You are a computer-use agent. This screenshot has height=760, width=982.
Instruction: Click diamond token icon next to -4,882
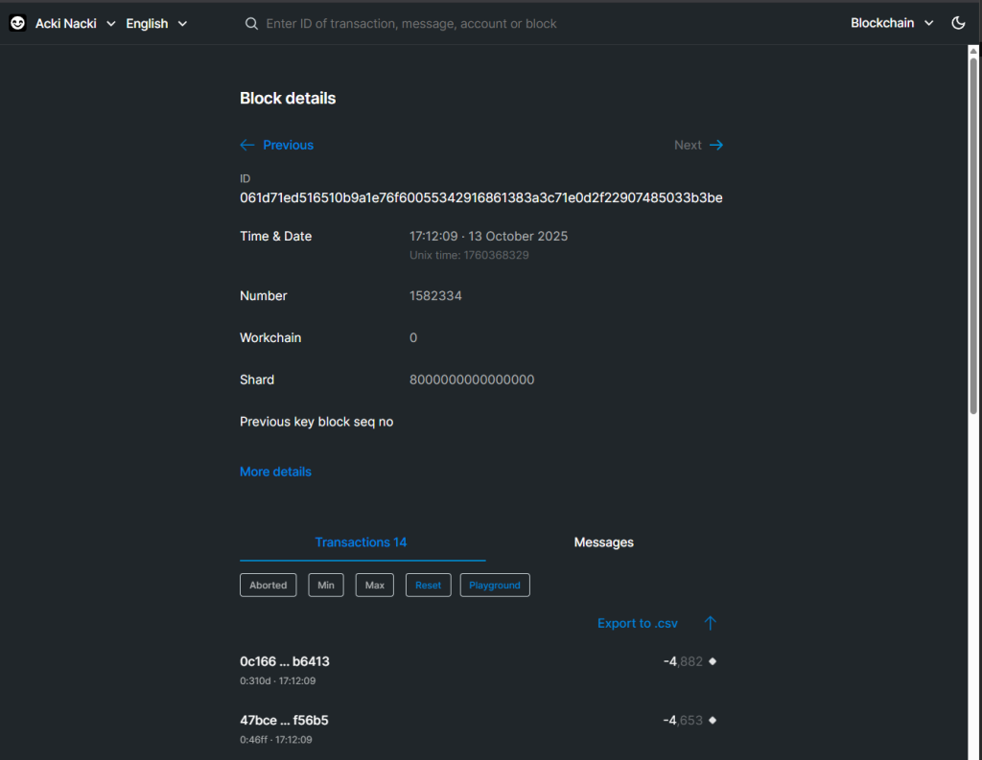coord(713,661)
